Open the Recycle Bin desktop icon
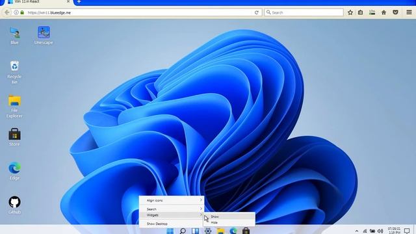 pyautogui.click(x=14, y=72)
